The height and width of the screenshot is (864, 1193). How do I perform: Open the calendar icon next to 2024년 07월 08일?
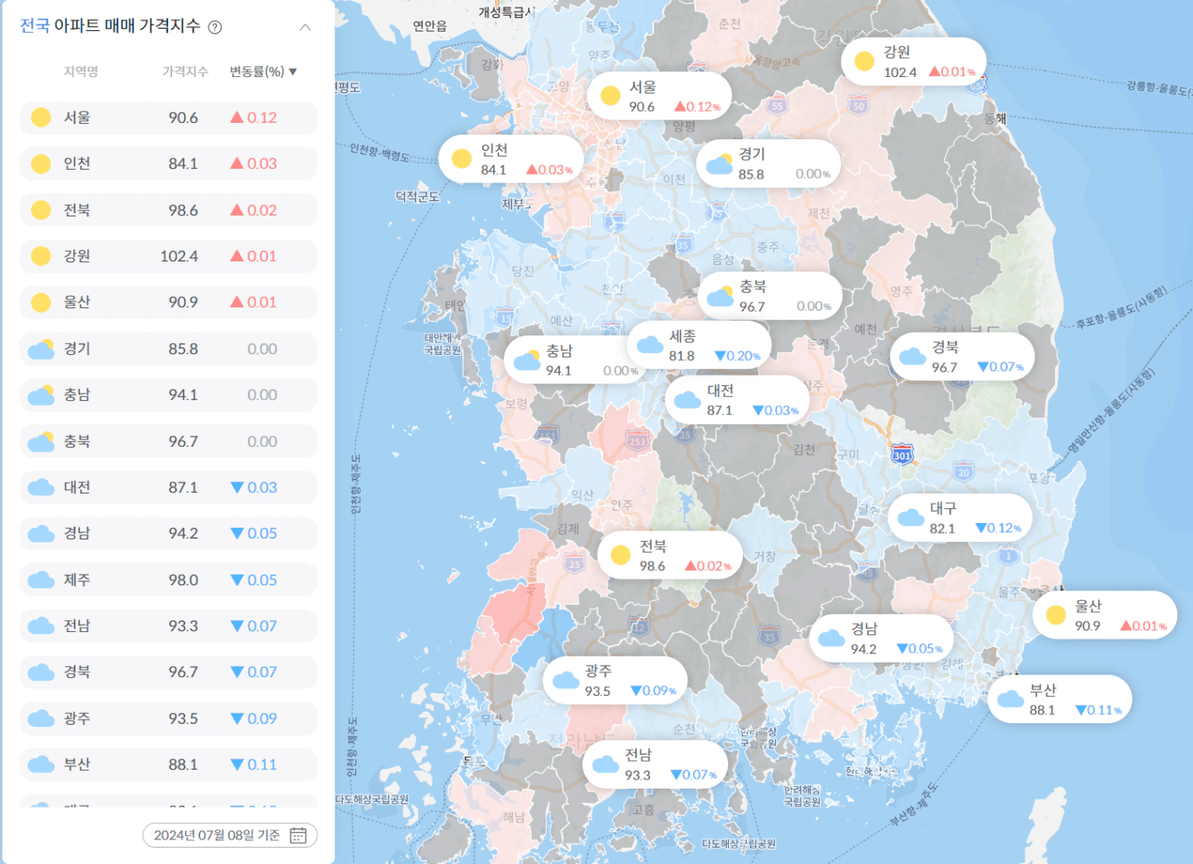point(298,835)
